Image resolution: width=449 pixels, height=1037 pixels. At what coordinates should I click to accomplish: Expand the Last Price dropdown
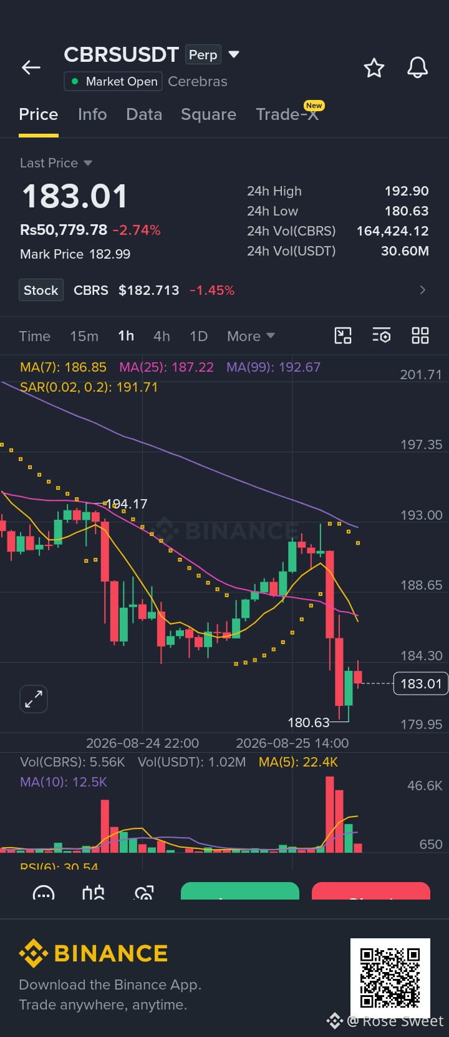click(88, 163)
